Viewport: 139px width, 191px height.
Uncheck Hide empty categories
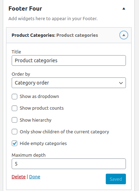click(x=15, y=143)
